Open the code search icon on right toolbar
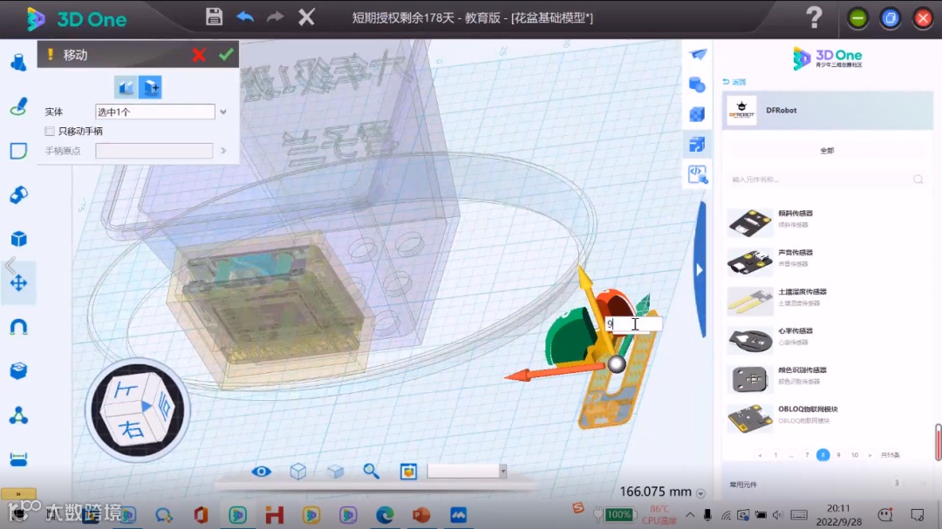The width and height of the screenshot is (942, 529). click(x=698, y=174)
